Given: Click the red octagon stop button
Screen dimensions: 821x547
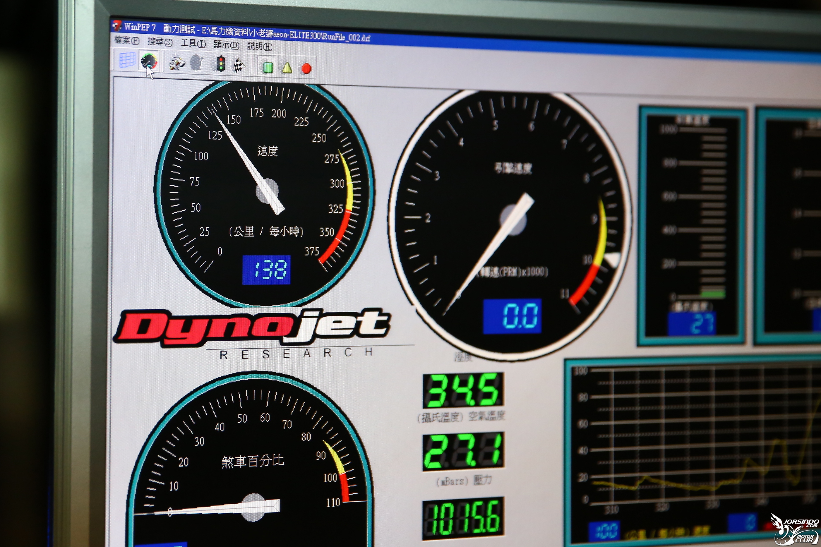Looking at the screenshot, I should pos(306,68).
